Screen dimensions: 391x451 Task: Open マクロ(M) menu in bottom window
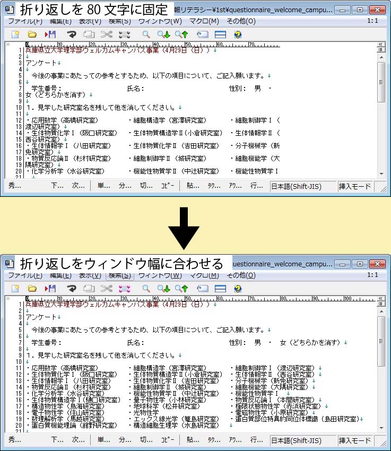(x=204, y=275)
